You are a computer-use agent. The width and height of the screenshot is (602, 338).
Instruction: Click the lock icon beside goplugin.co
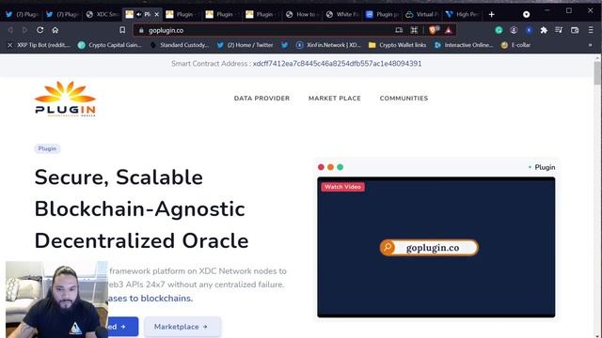pyautogui.click(x=141, y=30)
